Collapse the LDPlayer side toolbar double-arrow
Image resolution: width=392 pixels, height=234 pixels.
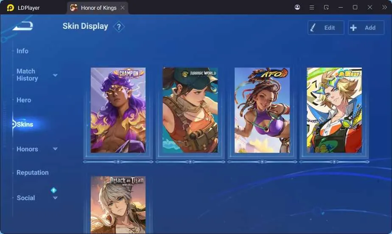(384, 7)
